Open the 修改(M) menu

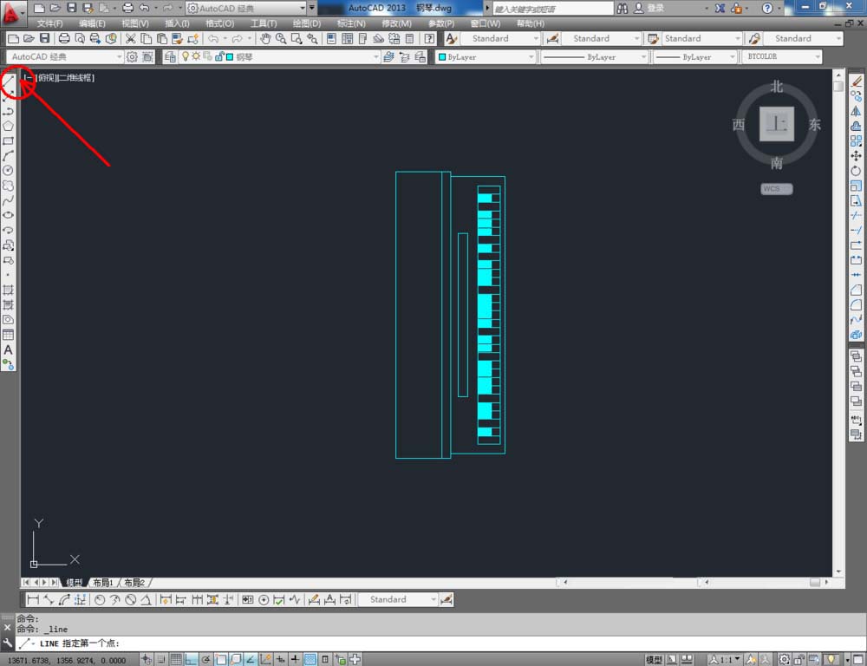coord(397,23)
